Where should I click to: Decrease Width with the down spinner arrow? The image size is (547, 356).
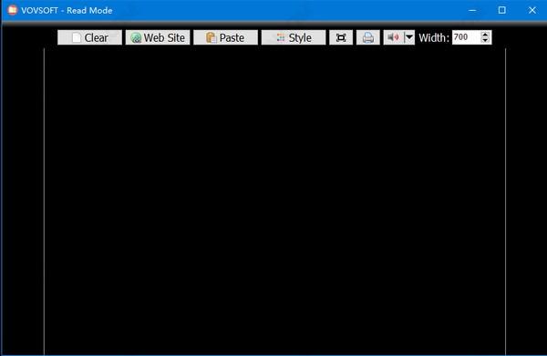(x=485, y=40)
